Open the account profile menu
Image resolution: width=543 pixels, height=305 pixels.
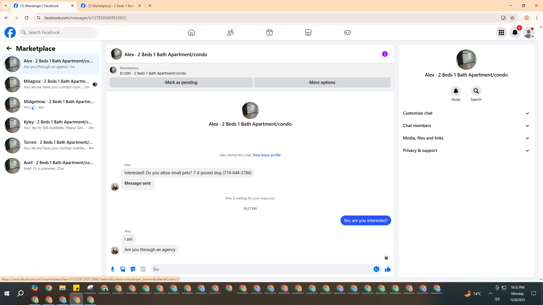point(529,32)
